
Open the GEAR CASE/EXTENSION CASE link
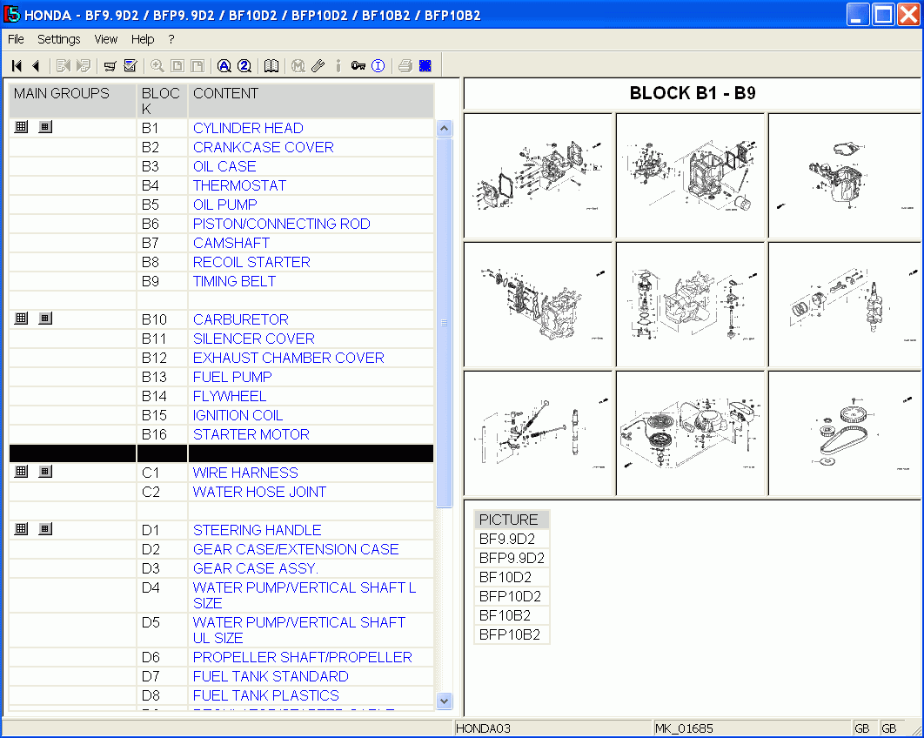pyautogui.click(x=296, y=549)
